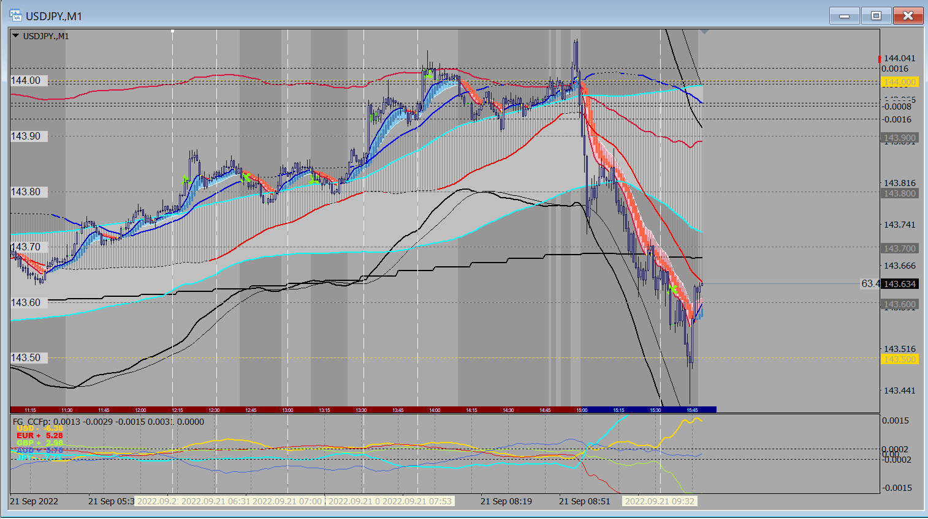Screen dimensions: 928x519
Task: Click the 143.816 value on price axis
Action: point(899,183)
